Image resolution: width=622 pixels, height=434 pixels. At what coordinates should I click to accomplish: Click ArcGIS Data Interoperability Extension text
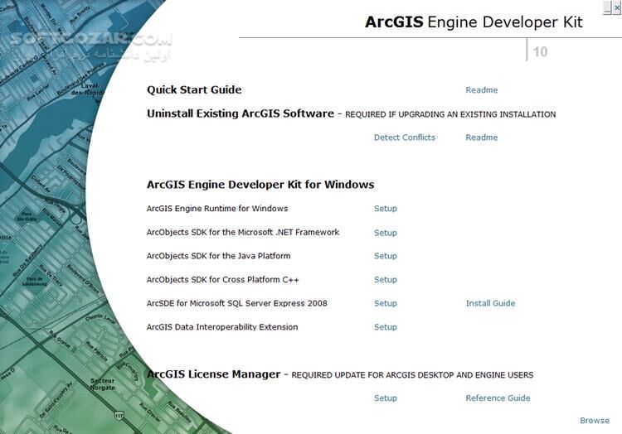(222, 327)
